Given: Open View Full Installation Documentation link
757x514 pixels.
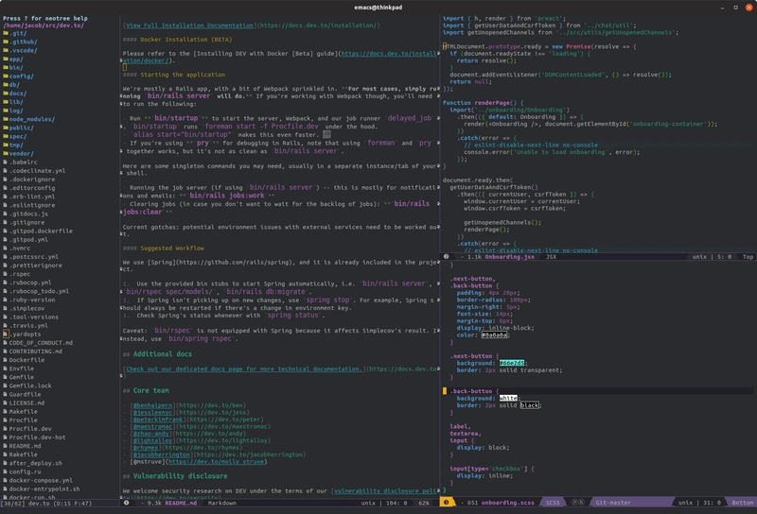Looking at the screenshot, I should click(x=189, y=26).
